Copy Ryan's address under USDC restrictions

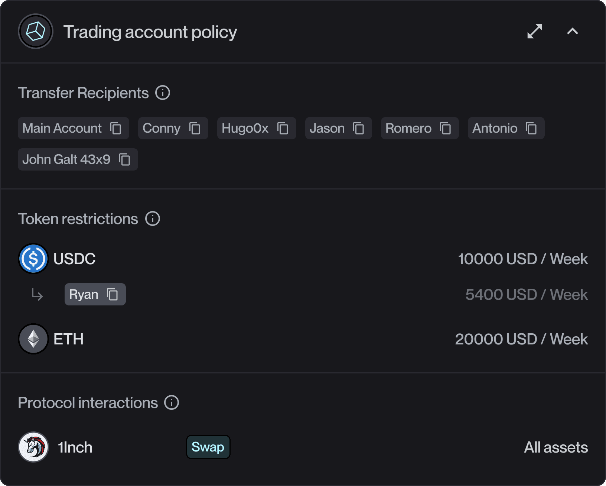click(112, 294)
